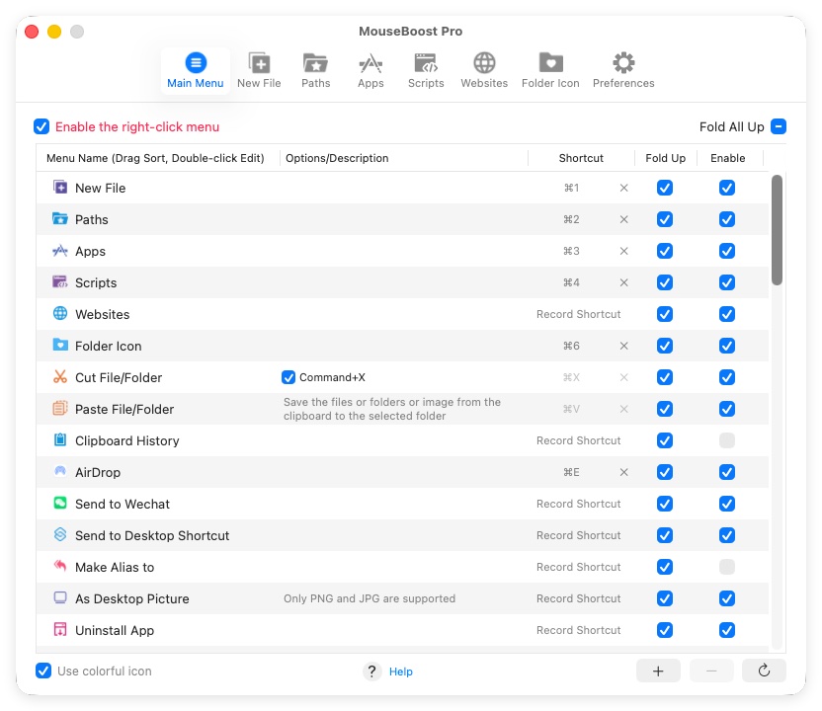Disable the Websites Enable checkbox
The width and height of the screenshot is (822, 711).
[x=726, y=314]
